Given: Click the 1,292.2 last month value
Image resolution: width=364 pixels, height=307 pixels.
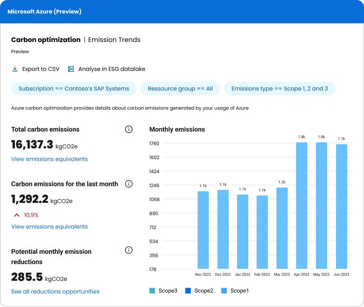Looking at the screenshot, I should tap(30, 199).
